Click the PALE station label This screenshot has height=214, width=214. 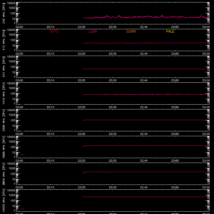pyautogui.click(x=170, y=31)
